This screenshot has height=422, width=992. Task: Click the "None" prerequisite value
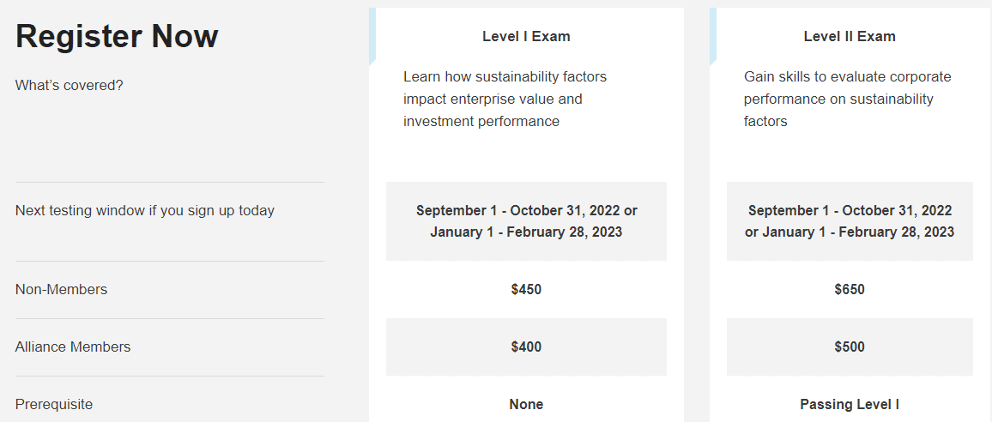tap(526, 405)
